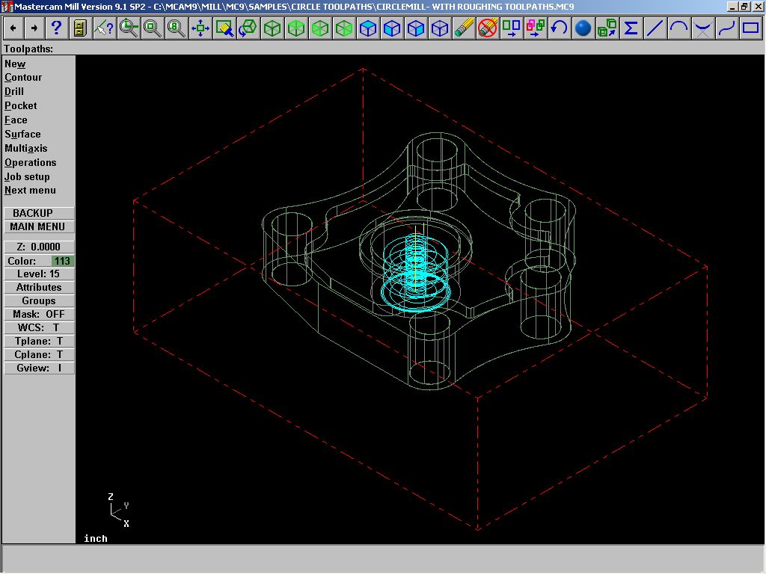Fit geometry to screen with four-arrow icon
The width and height of the screenshot is (766, 574).
[x=200, y=28]
